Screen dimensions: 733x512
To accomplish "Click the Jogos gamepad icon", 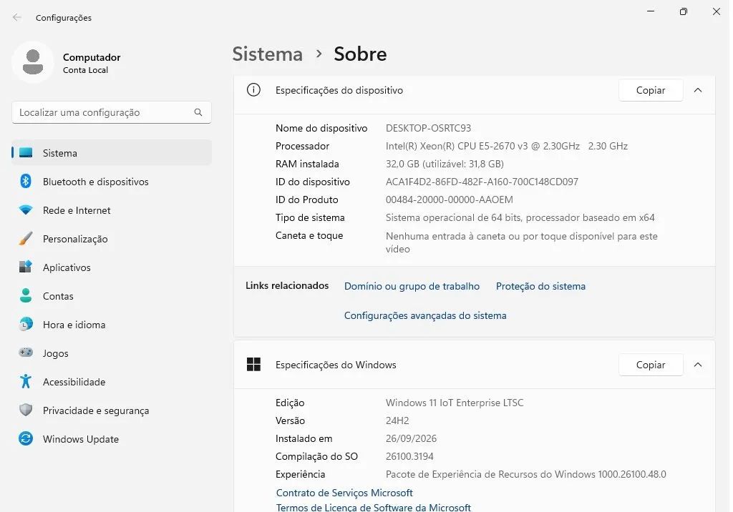I will point(26,353).
